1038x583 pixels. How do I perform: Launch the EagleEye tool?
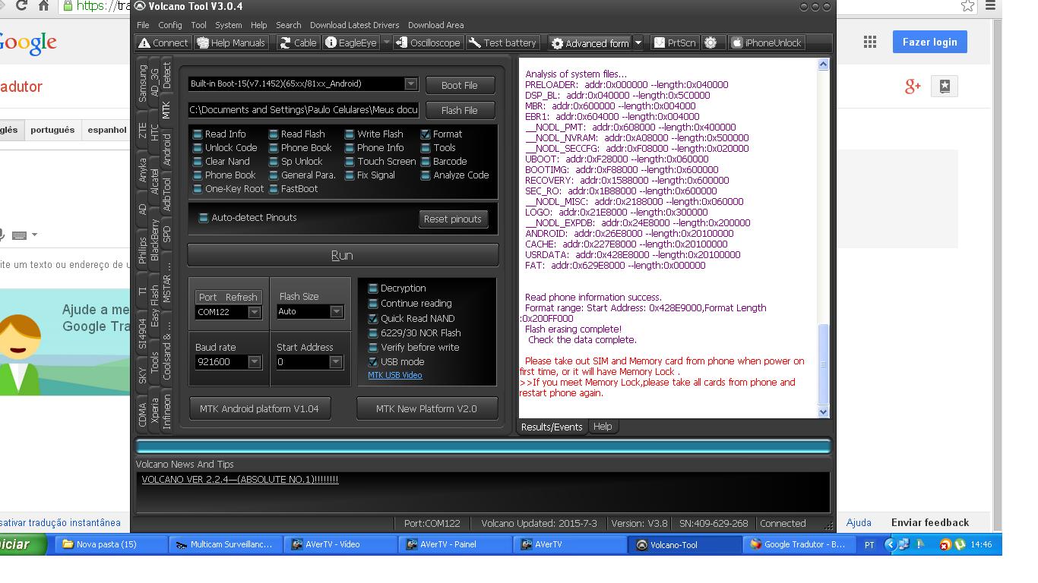(x=351, y=43)
